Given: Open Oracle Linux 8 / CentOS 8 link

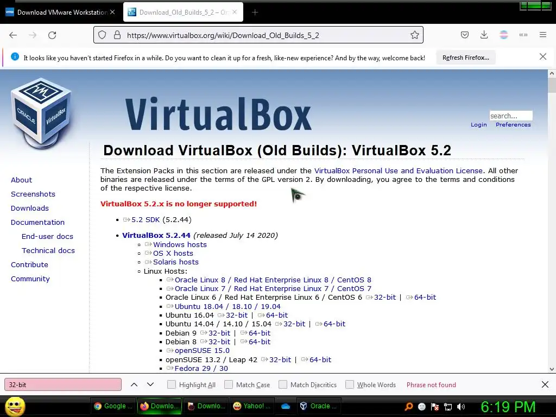Looking at the screenshot, I should [x=273, y=280].
